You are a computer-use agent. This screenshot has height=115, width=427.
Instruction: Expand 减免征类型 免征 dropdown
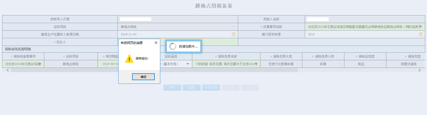[382, 64]
